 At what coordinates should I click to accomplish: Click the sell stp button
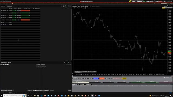pos(91,78)
